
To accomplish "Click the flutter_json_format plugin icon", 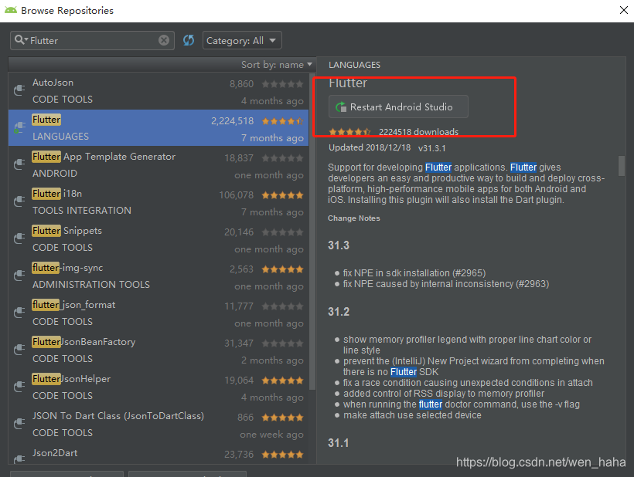I will coord(19,313).
